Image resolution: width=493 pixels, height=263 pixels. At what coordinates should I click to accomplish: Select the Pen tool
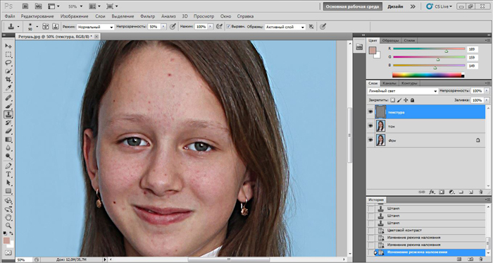[8, 166]
